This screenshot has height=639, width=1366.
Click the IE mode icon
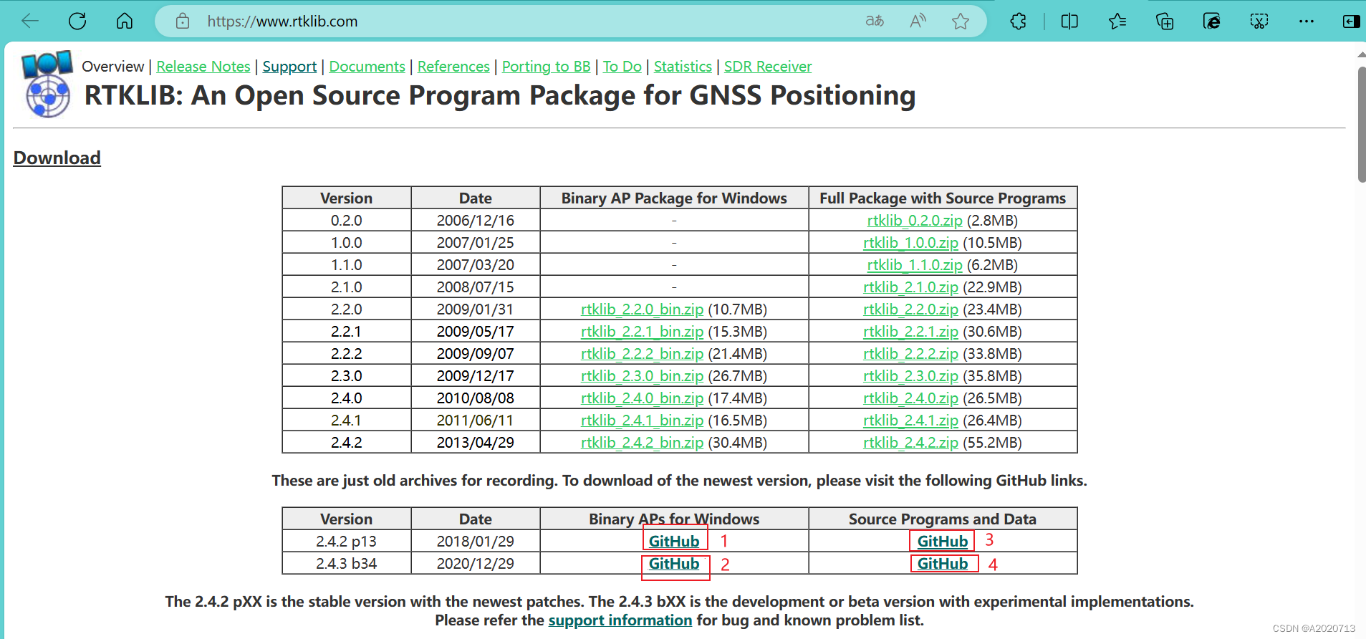[x=1212, y=21]
